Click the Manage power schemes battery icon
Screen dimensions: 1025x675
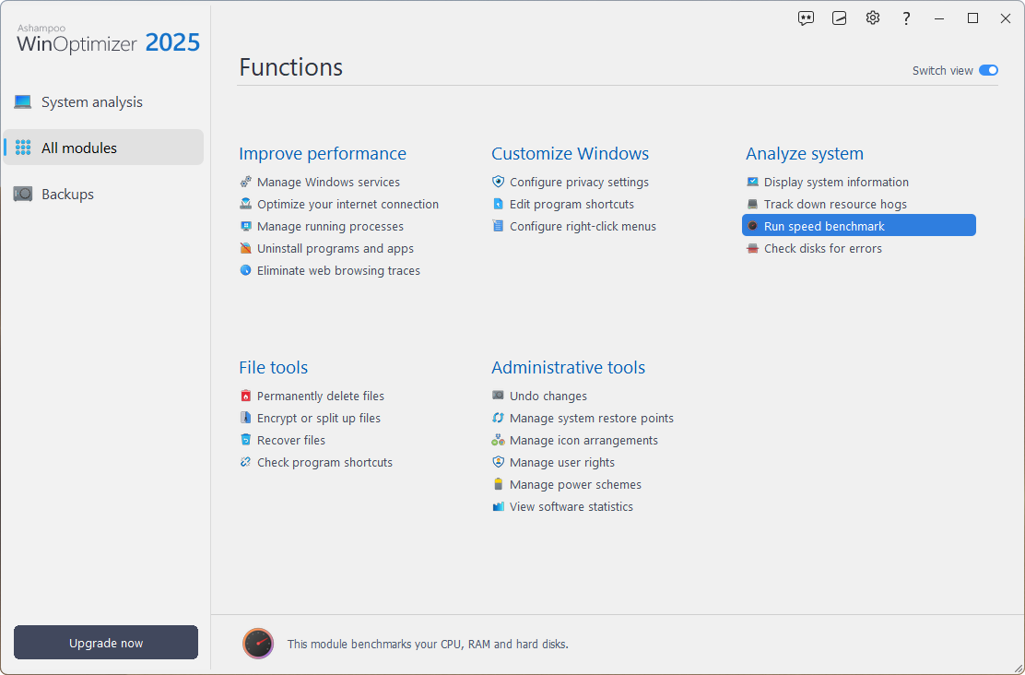click(499, 485)
